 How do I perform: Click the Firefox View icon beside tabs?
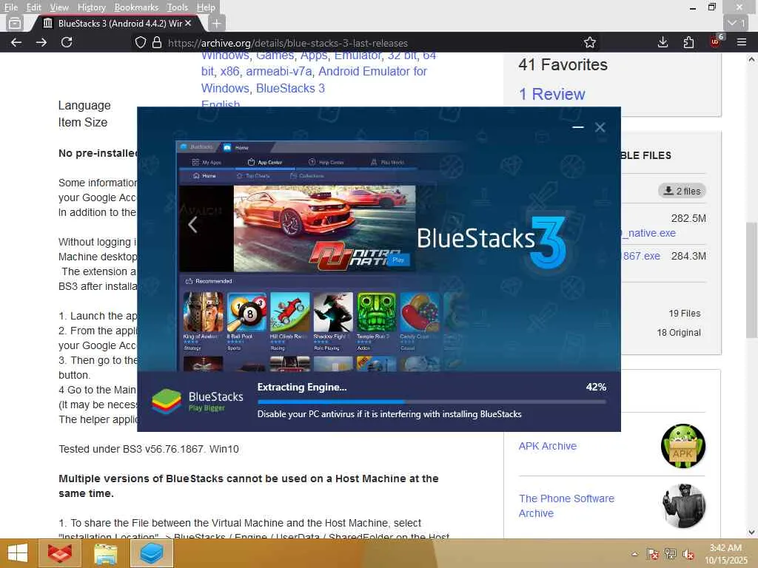(15, 23)
